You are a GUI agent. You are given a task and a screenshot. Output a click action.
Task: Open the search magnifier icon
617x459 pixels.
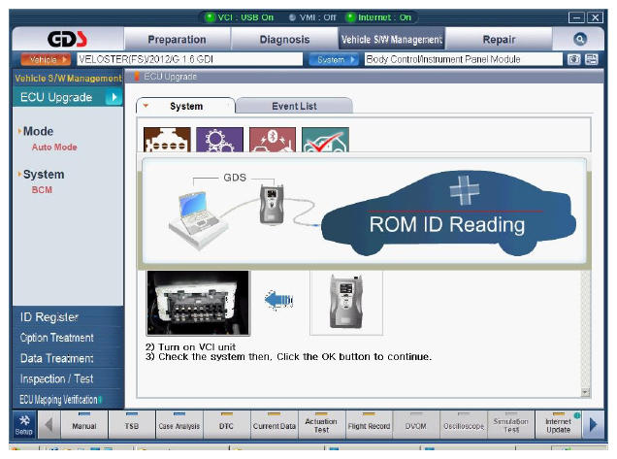580,39
